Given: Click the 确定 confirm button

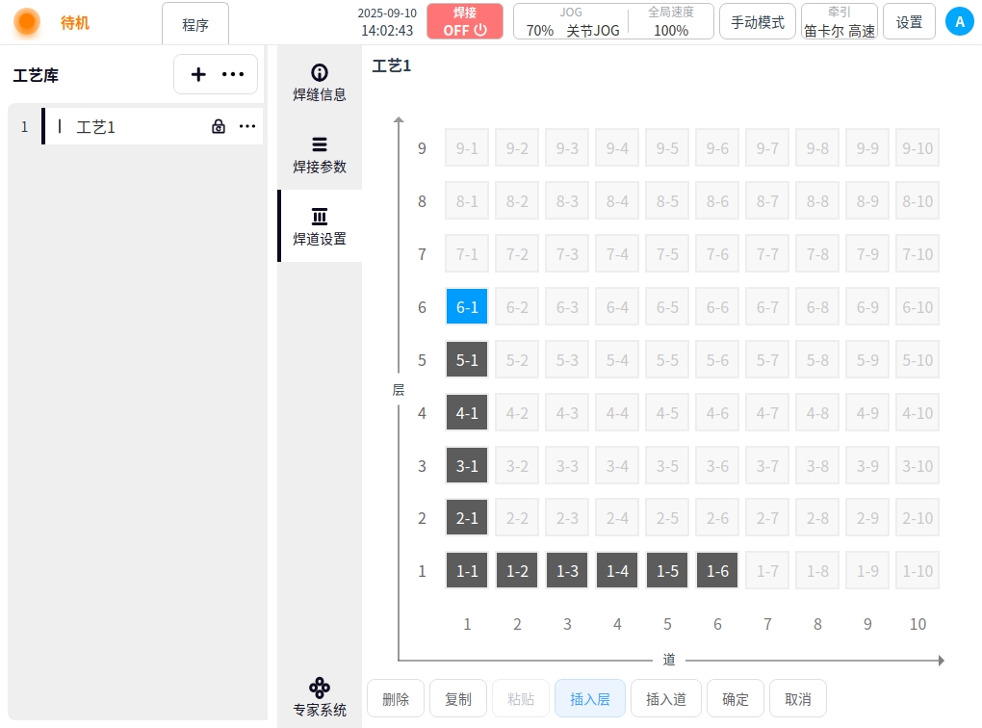Looking at the screenshot, I should 736,699.
